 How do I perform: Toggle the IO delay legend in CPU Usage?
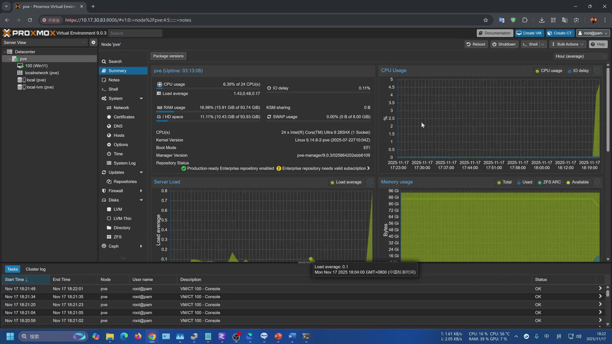(578, 71)
